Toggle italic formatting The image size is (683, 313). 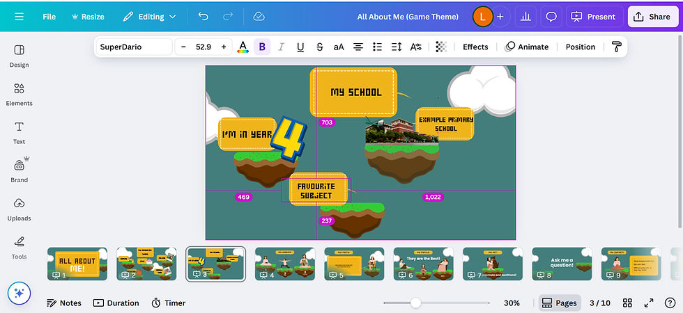point(281,47)
